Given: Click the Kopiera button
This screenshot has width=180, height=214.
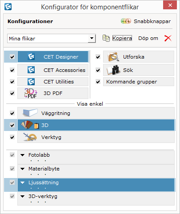Looking at the screenshot, I should coord(122,38).
